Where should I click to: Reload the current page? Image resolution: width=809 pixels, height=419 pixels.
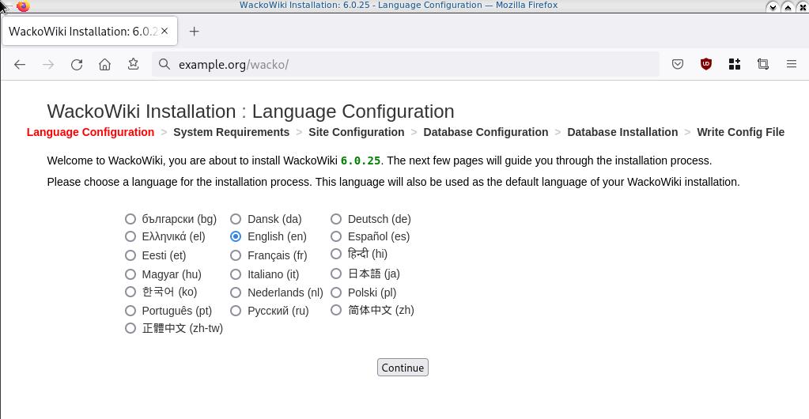click(x=77, y=65)
